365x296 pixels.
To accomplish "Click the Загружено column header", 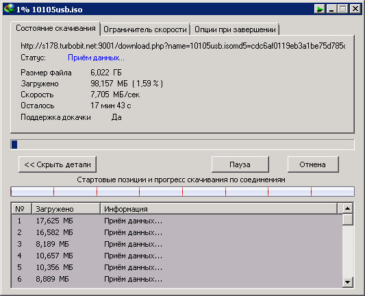I will pyautogui.click(x=66, y=208).
